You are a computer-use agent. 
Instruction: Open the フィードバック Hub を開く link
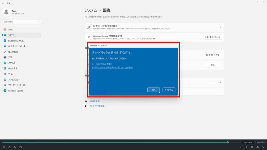point(102,64)
